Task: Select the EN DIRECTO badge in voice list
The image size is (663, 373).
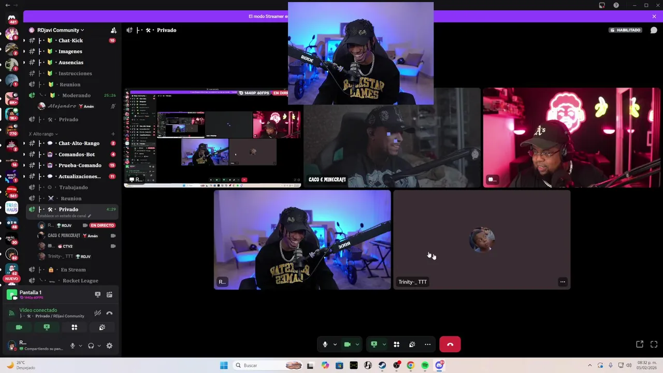Action: click(102, 225)
